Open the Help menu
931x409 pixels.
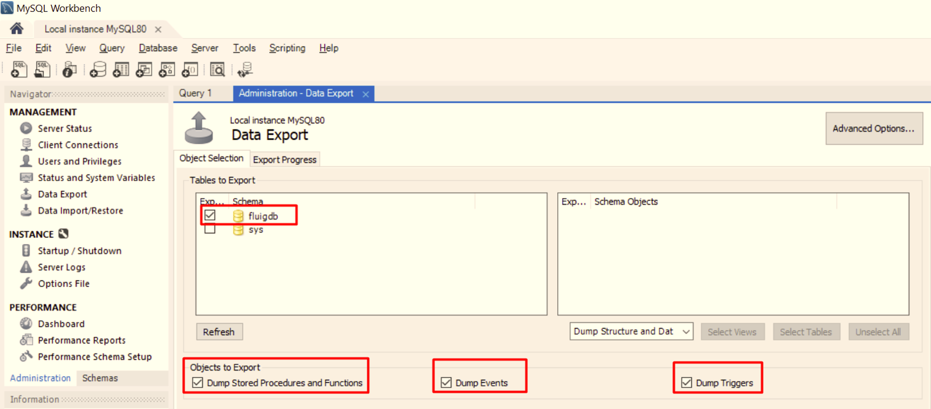[329, 48]
